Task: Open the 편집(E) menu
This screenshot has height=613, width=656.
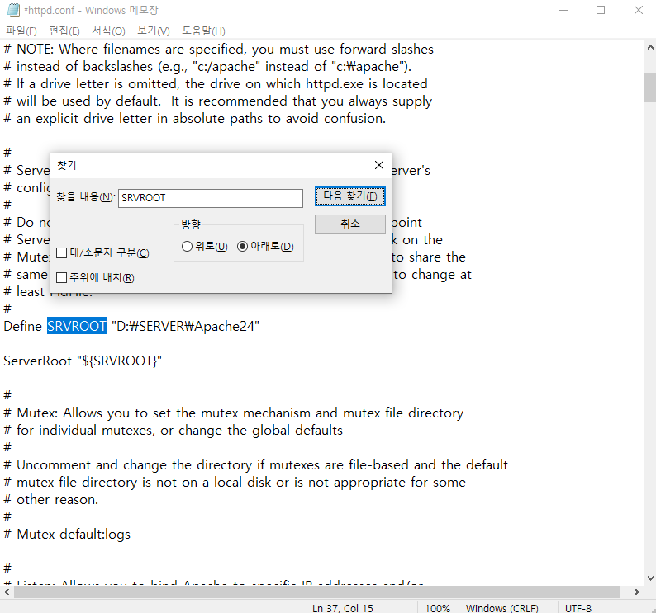Action: pos(64,31)
